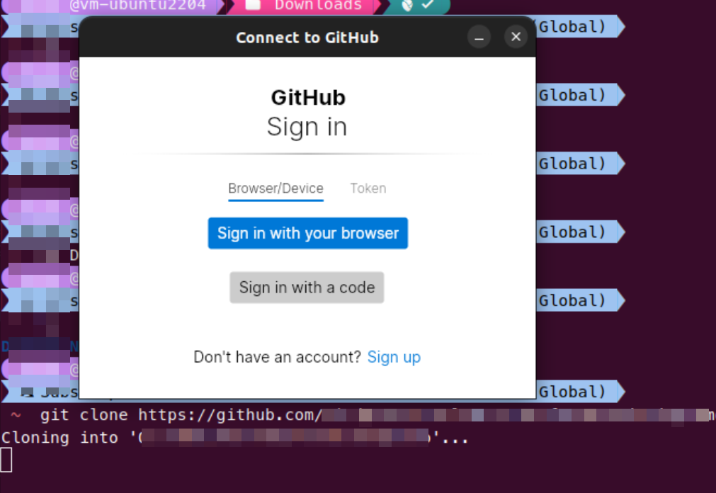
Task: Click the terminal cursor block
Action: tap(6, 460)
